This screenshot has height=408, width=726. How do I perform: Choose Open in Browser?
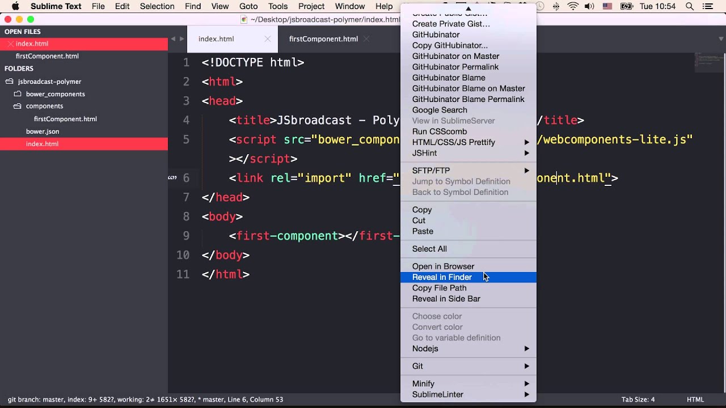(468, 266)
